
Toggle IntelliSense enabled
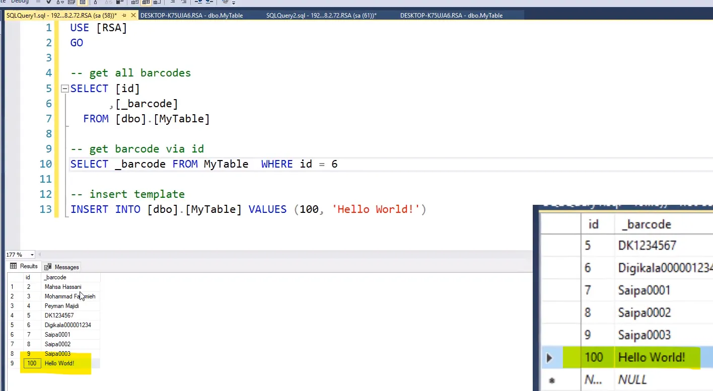pos(83,2)
